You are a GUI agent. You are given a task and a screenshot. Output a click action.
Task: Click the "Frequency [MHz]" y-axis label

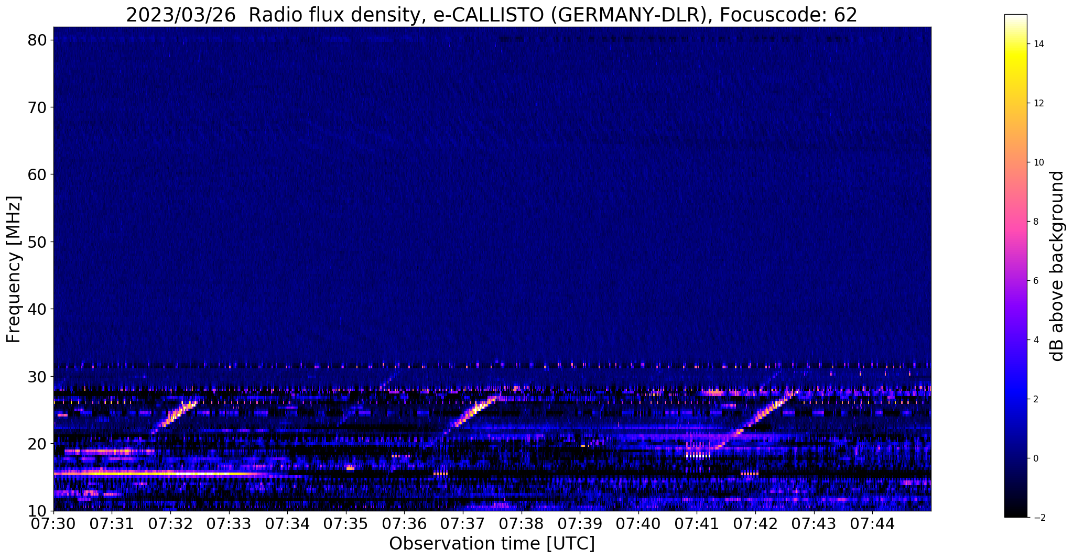14,269
